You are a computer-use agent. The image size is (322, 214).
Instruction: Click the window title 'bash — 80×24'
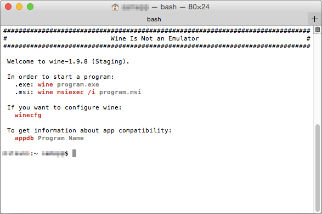pos(185,7)
